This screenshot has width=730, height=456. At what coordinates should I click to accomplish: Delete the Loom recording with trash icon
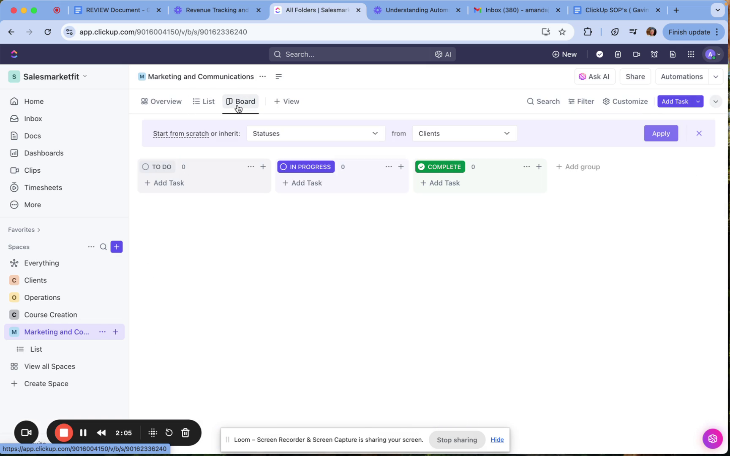pyautogui.click(x=185, y=433)
